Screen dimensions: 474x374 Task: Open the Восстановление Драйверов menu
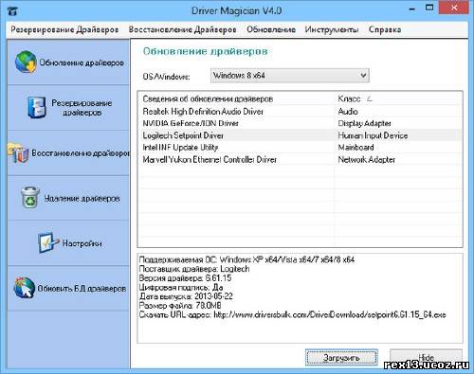(x=183, y=29)
